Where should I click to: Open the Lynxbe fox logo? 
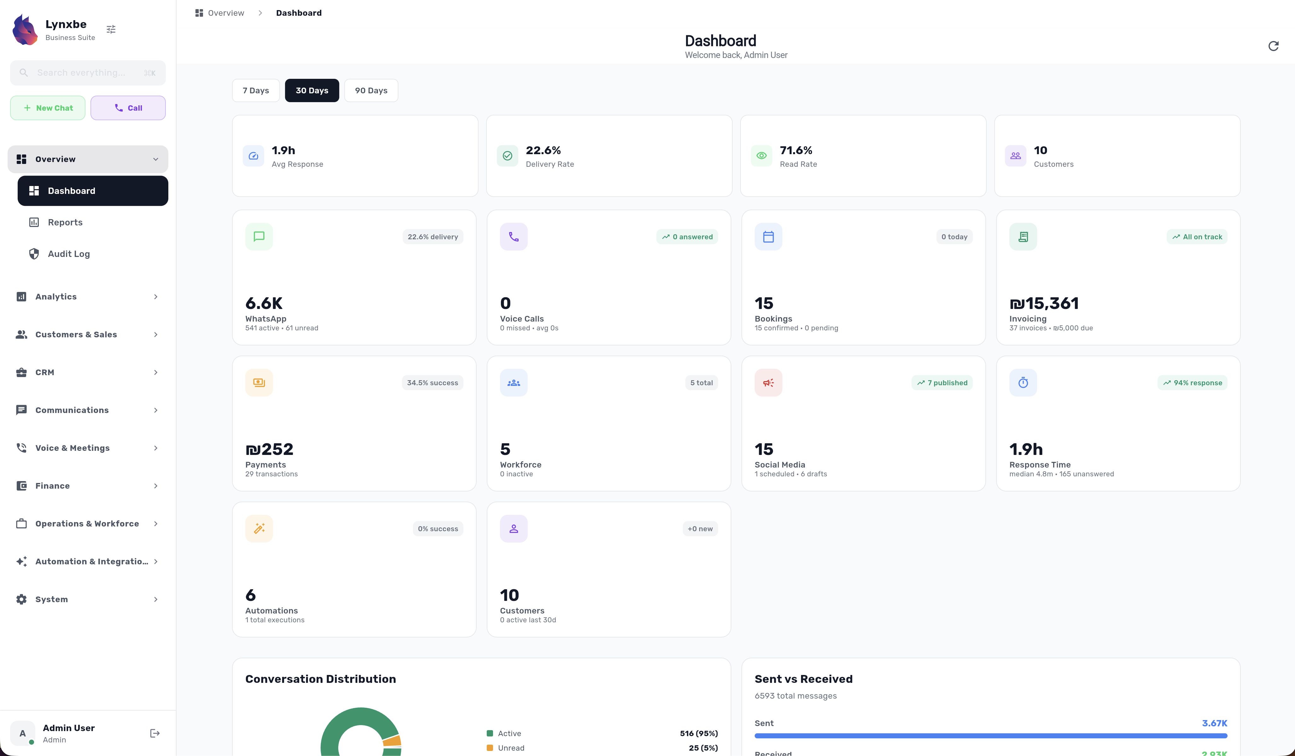coord(24,29)
